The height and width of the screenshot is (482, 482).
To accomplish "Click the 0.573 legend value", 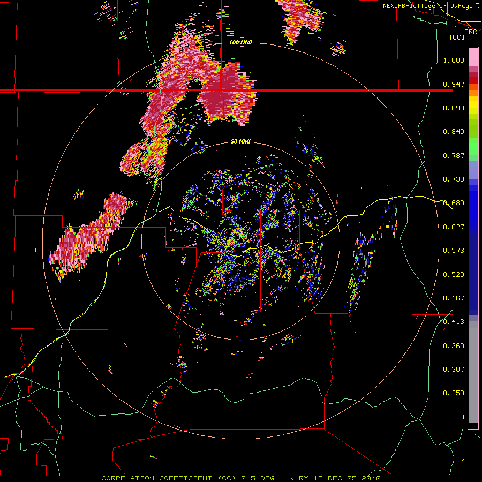I will tap(454, 251).
